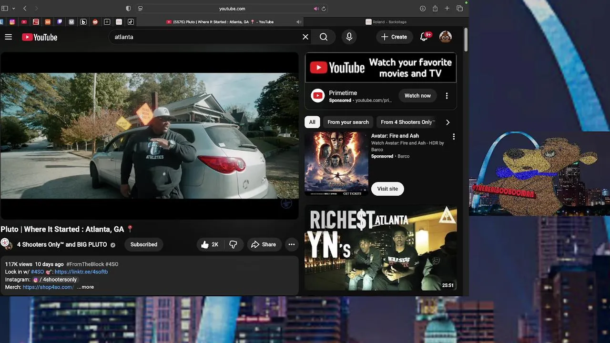Open the #4SO hashtag in the description
Image resolution: width=610 pixels, height=343 pixels.
pos(37,272)
